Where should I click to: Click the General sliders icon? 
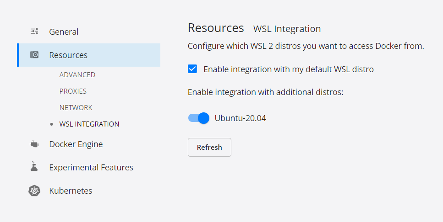34,31
